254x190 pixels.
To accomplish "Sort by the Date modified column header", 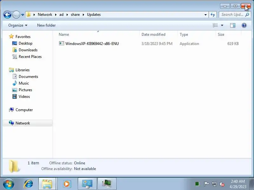I will (x=158, y=35).
